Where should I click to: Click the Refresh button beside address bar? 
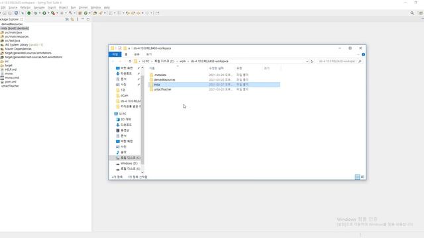(x=312, y=61)
